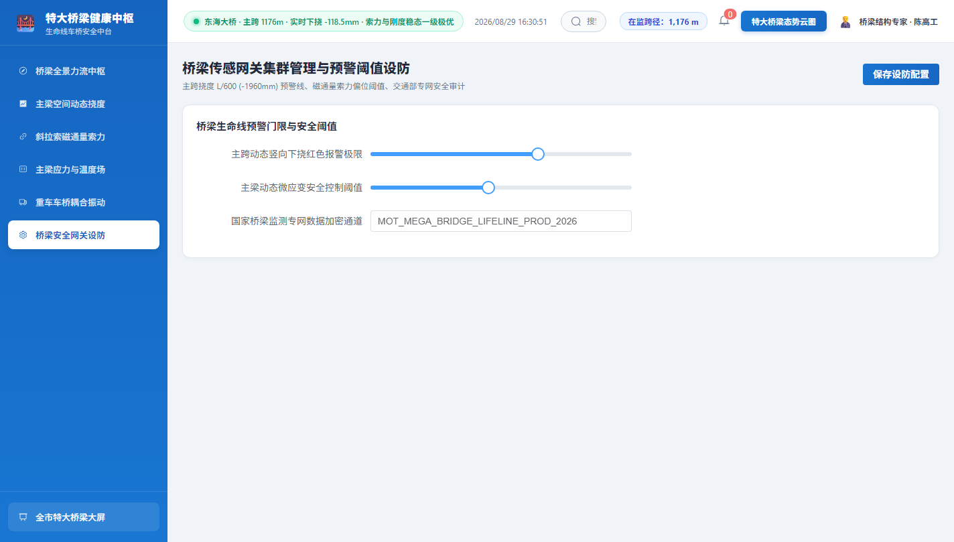
Task: Click the green status dot in 东海大桥 pill
Action: point(196,21)
